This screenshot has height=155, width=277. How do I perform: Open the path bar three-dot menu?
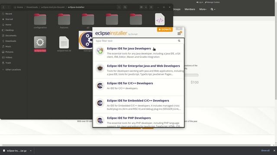coord(119,7)
